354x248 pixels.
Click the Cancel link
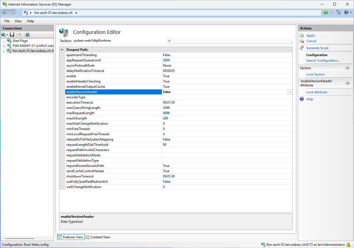[x=311, y=41]
